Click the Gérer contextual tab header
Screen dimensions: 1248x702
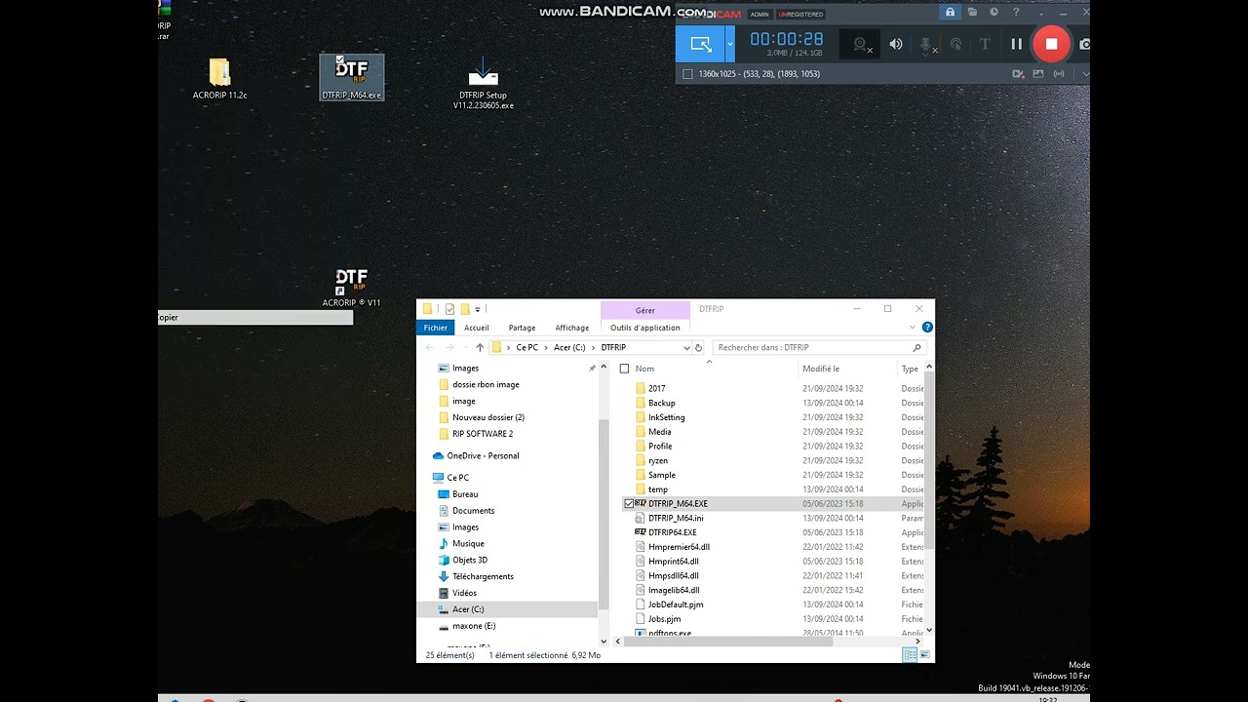pos(644,310)
